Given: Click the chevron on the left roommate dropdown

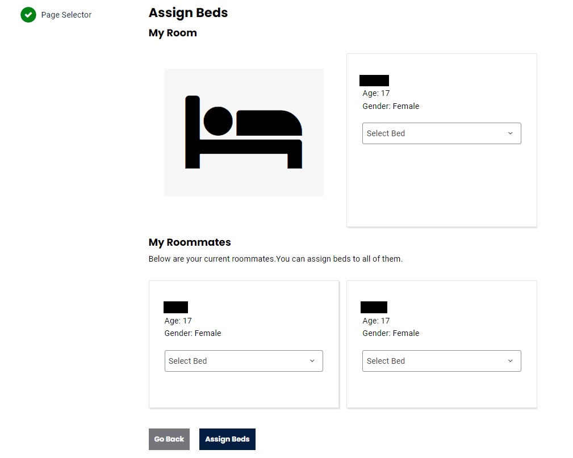Looking at the screenshot, I should 312,361.
